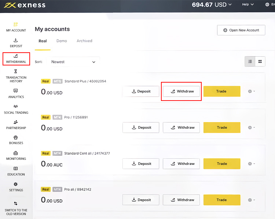Switch to the Demo accounts tab
275x219 pixels.
pyautogui.click(x=62, y=41)
